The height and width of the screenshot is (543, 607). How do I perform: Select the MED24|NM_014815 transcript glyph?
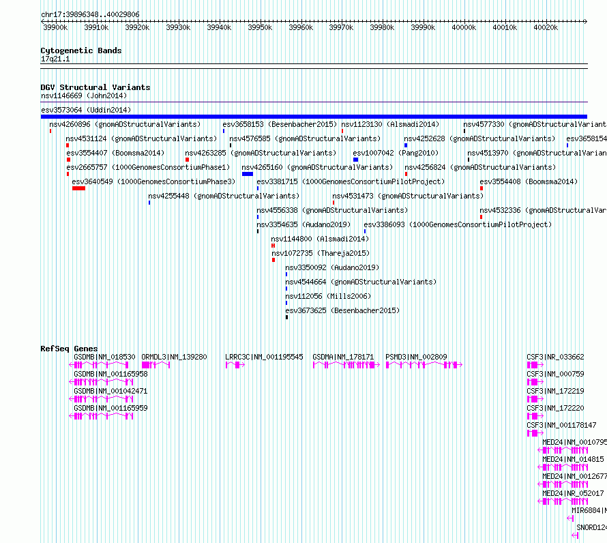(563, 467)
